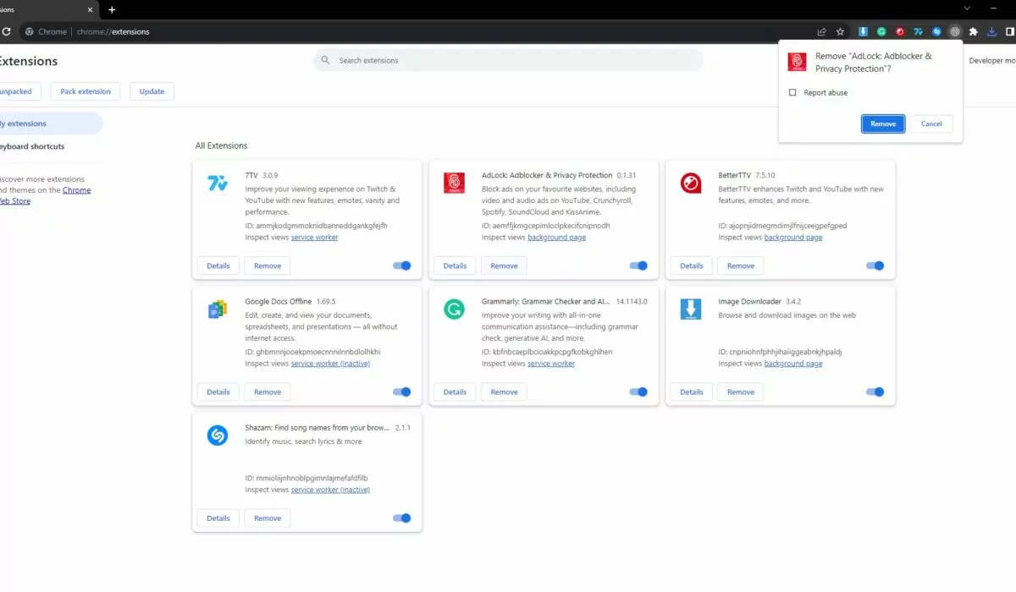Open Grammarly extension icon in the toolbar

(881, 32)
